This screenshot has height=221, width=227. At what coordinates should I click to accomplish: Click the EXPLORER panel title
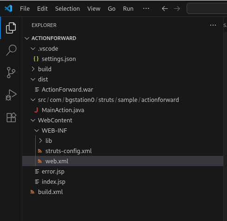(x=44, y=25)
